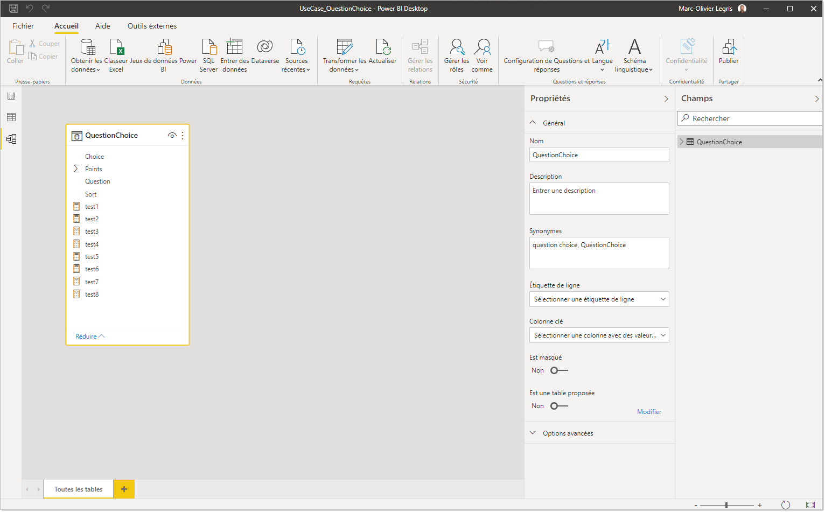Open the Étiquette de ligne dropdown

click(599, 299)
